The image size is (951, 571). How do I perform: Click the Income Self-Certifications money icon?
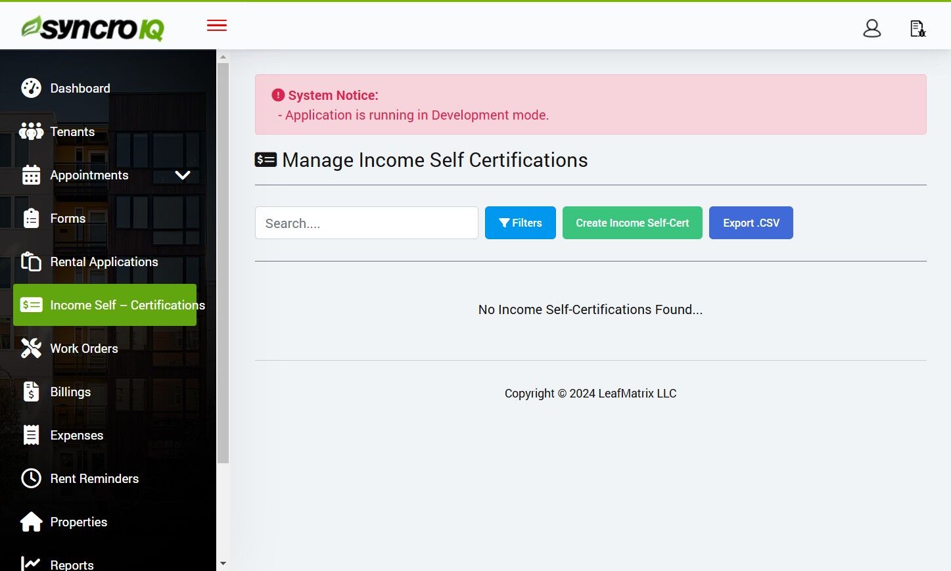click(x=31, y=305)
